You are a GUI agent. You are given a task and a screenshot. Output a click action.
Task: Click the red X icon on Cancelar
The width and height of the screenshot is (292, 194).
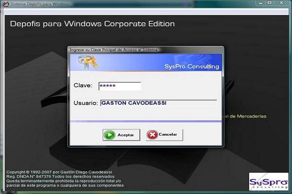[x=152, y=135]
